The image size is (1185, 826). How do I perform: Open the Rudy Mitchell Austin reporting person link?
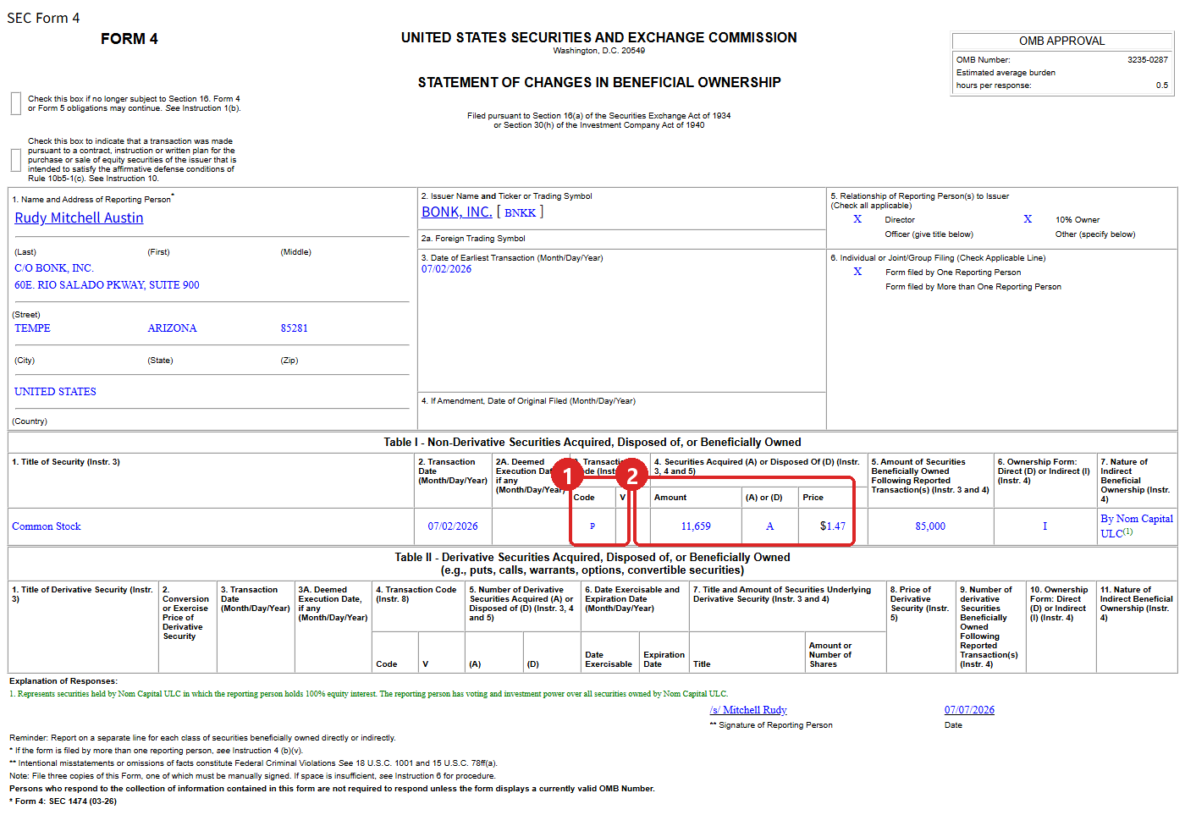(79, 218)
